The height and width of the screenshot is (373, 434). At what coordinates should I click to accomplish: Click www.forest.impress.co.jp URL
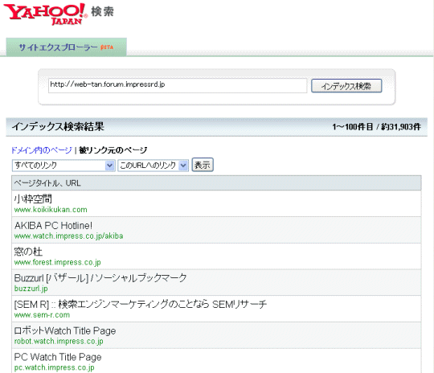[57, 262]
